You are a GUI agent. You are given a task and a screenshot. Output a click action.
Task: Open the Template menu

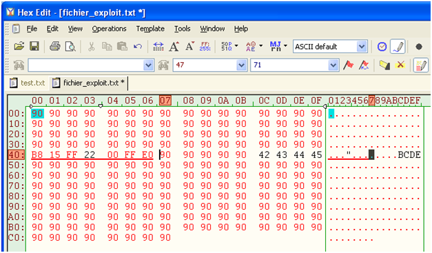tap(150, 29)
